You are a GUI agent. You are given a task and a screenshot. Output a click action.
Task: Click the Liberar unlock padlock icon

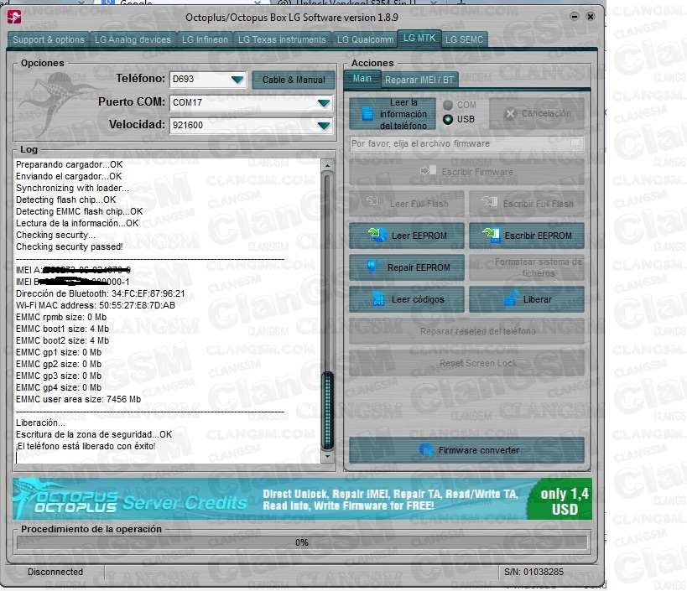511,298
